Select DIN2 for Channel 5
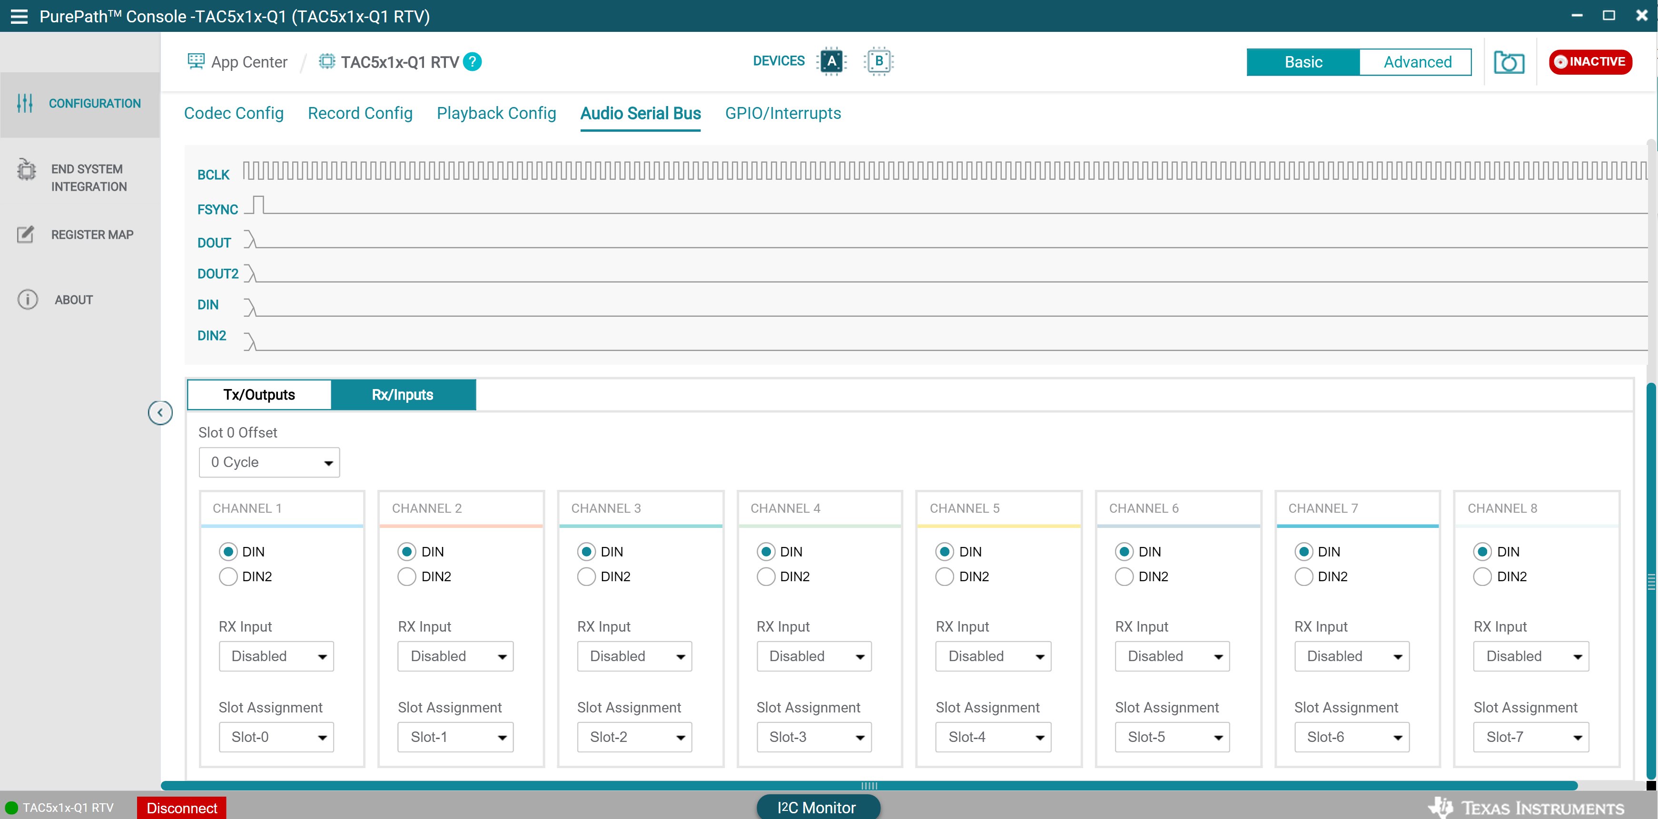Screen dimensions: 1658x819 945,577
